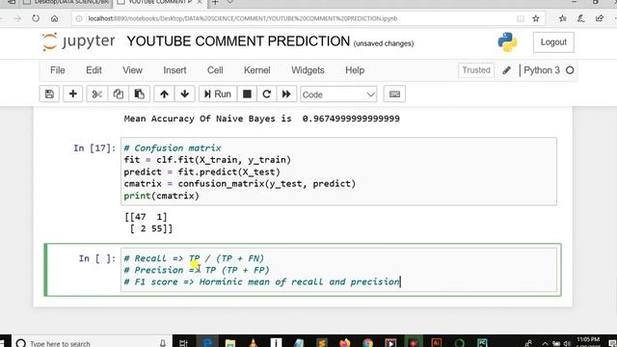Show hidden system tray icons chevron
This screenshot has width=617, height=347.
click(x=545, y=343)
